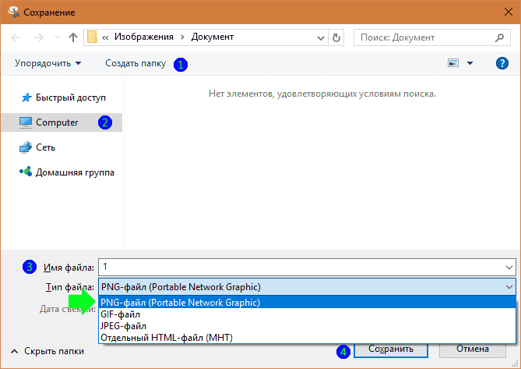Open the view options dropdown arrow
The width and height of the screenshot is (521, 369).
(x=470, y=63)
